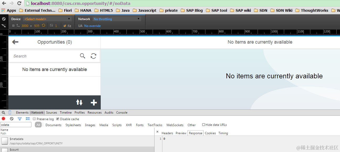
Task: Open the Timeline panel
Action: [66, 113]
